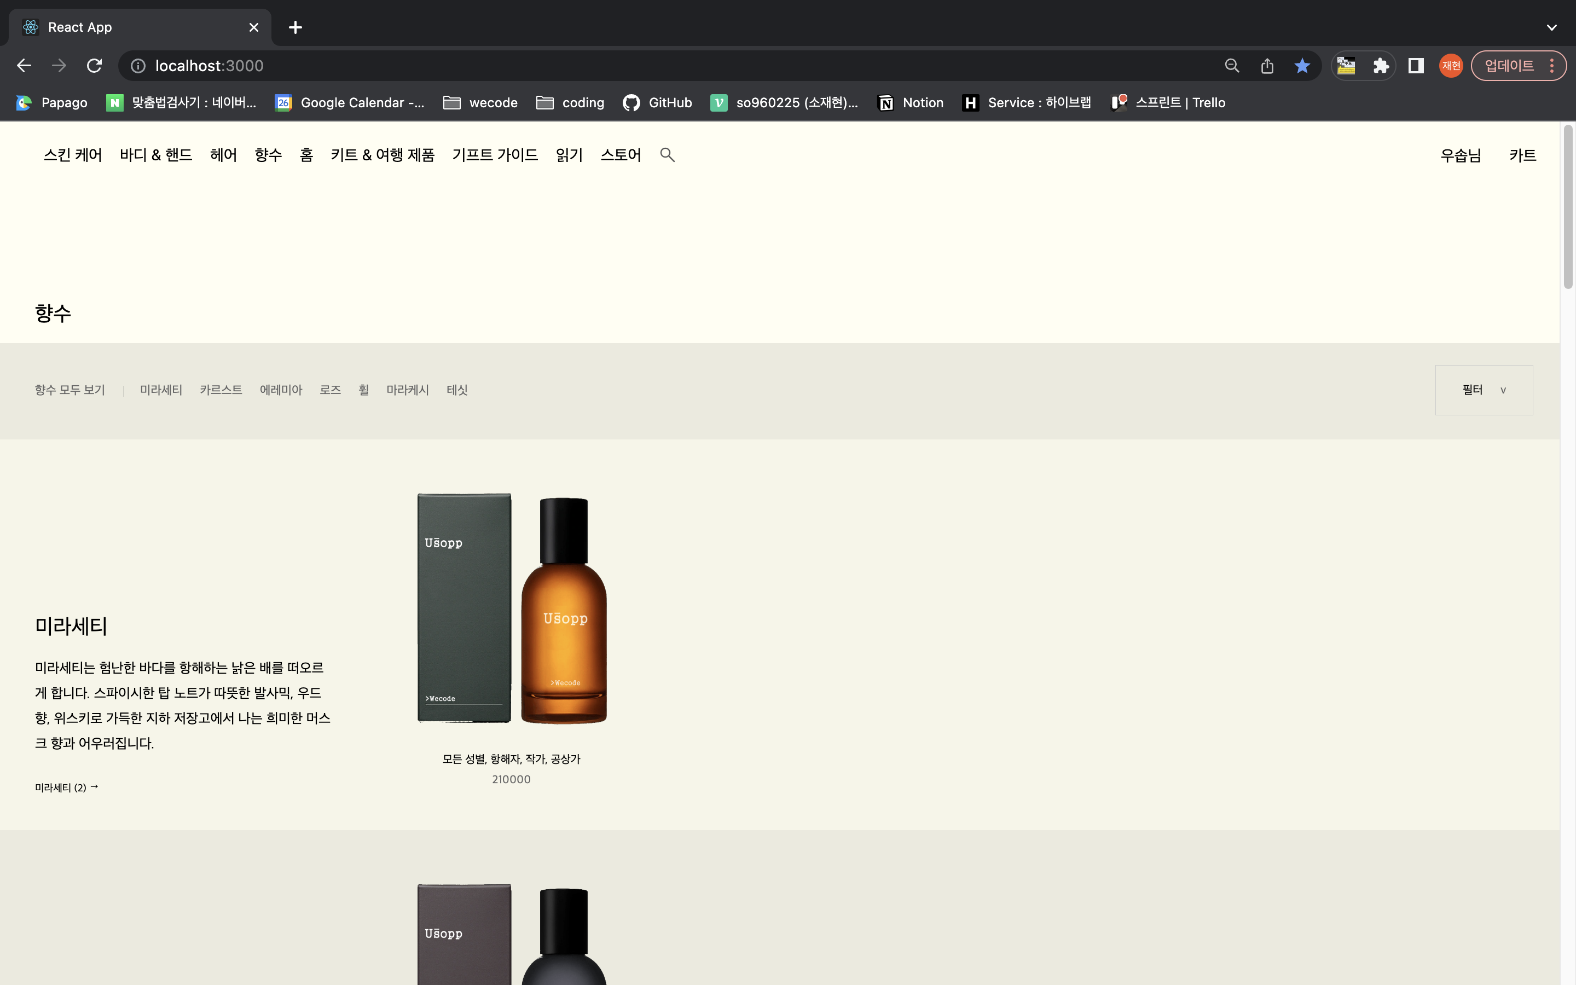The height and width of the screenshot is (985, 1576).
Task: Reload the page with refresh icon
Action: point(95,66)
